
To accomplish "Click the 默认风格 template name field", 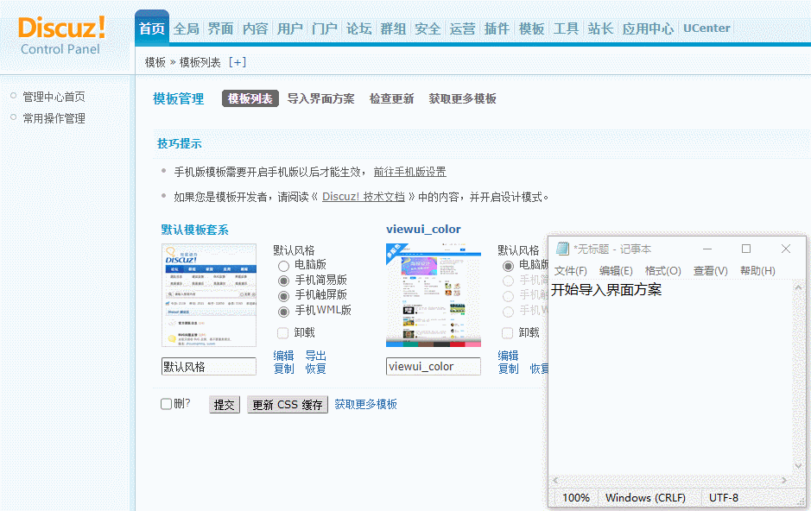I will tap(209, 367).
